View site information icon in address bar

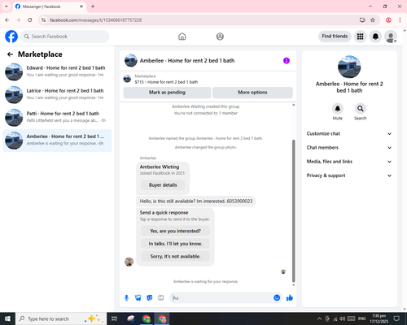(x=43, y=20)
